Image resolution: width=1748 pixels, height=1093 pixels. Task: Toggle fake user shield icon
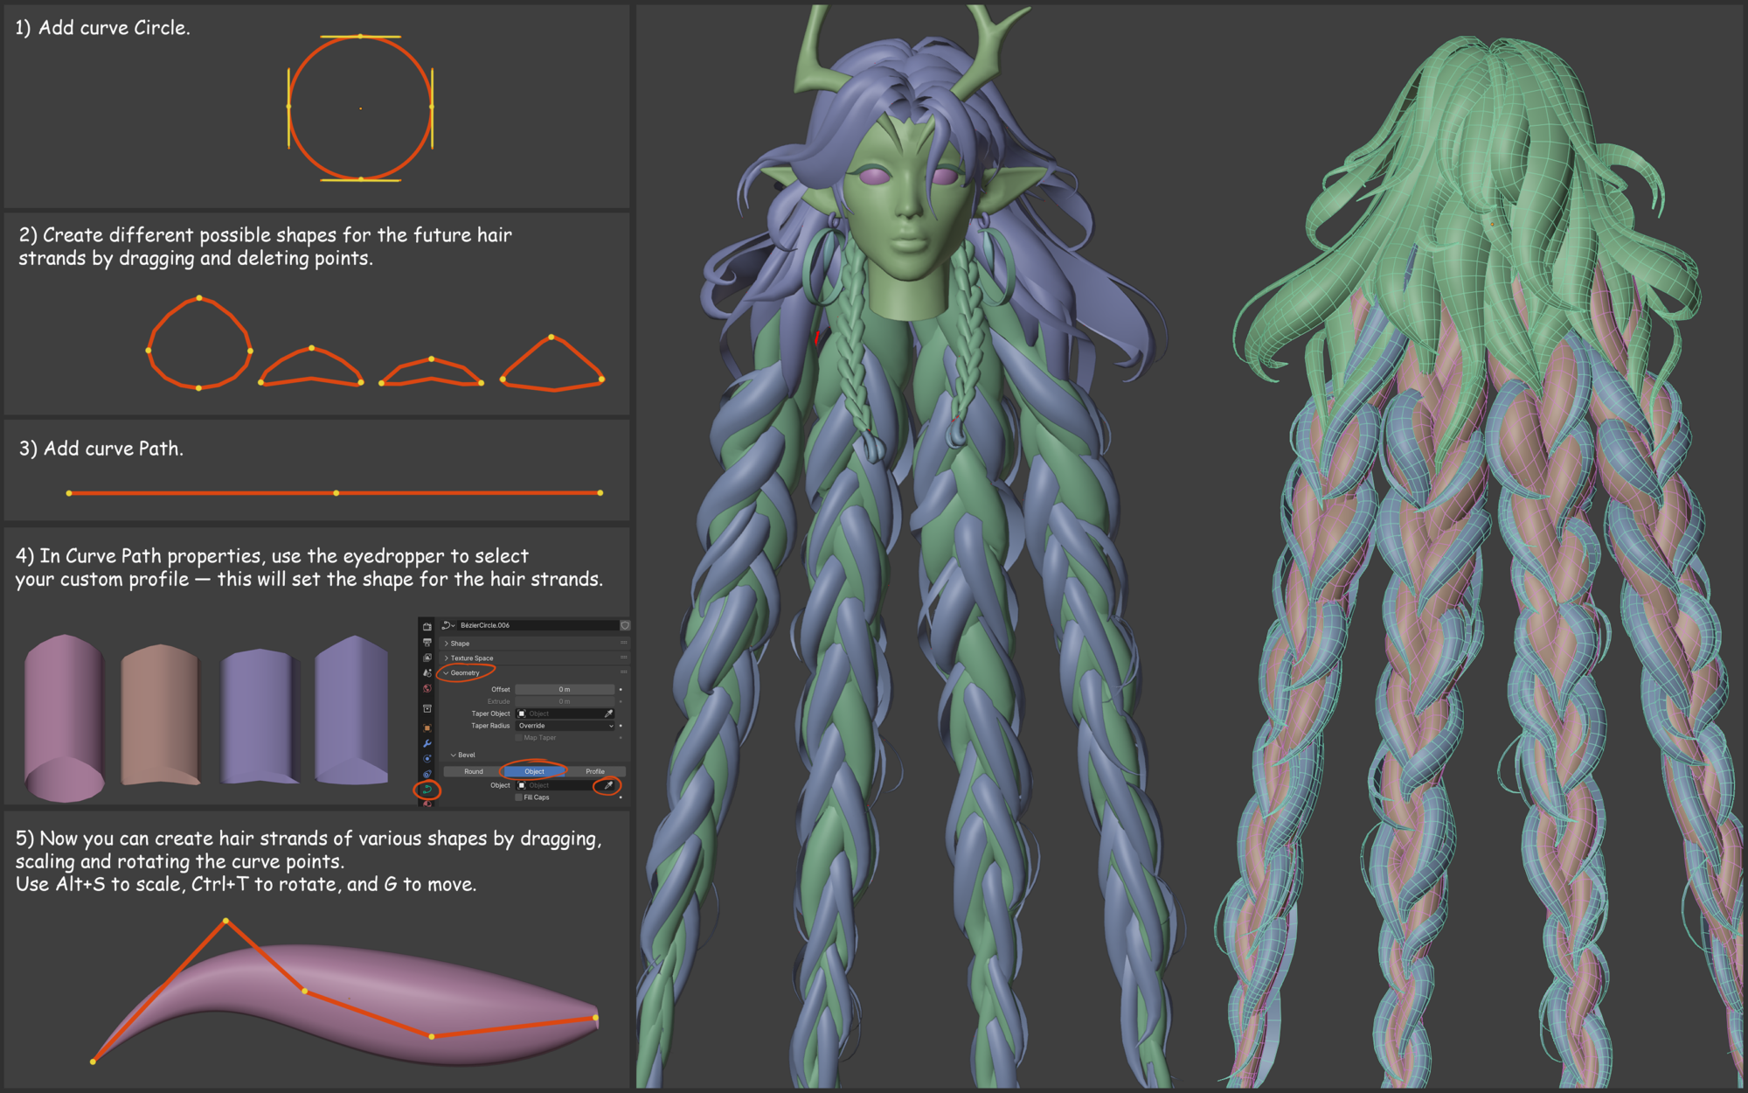[x=625, y=625]
